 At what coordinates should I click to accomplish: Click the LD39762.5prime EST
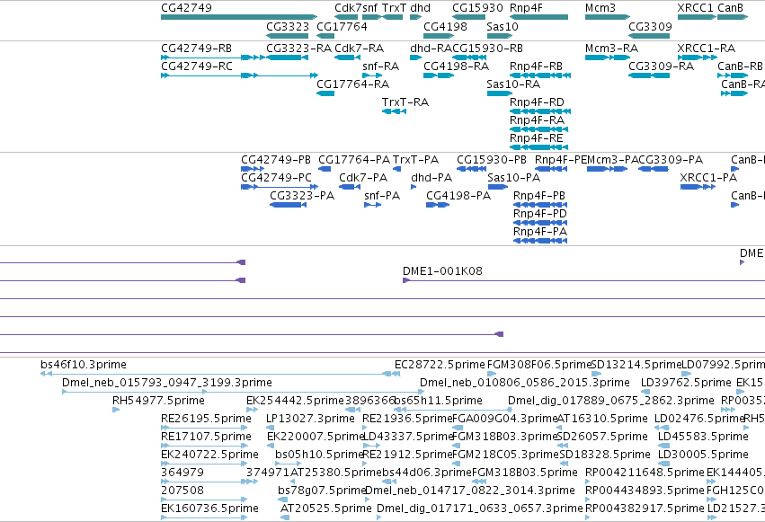click(645, 393)
